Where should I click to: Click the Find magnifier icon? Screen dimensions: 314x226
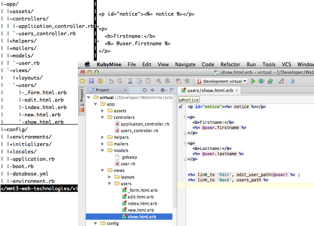[x=159, y=81]
